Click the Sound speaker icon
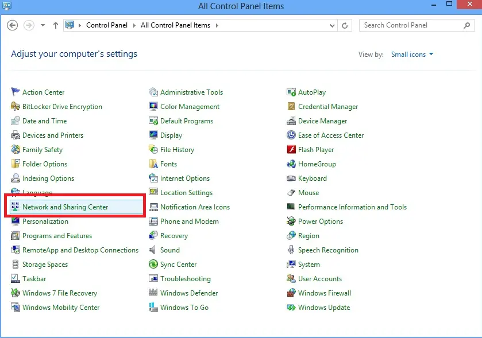482x338 pixels. [x=153, y=250]
